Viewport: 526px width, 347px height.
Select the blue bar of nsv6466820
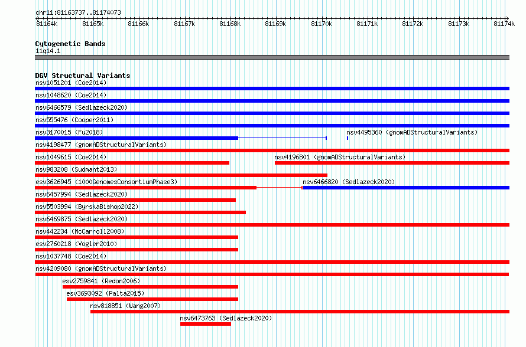click(406, 188)
